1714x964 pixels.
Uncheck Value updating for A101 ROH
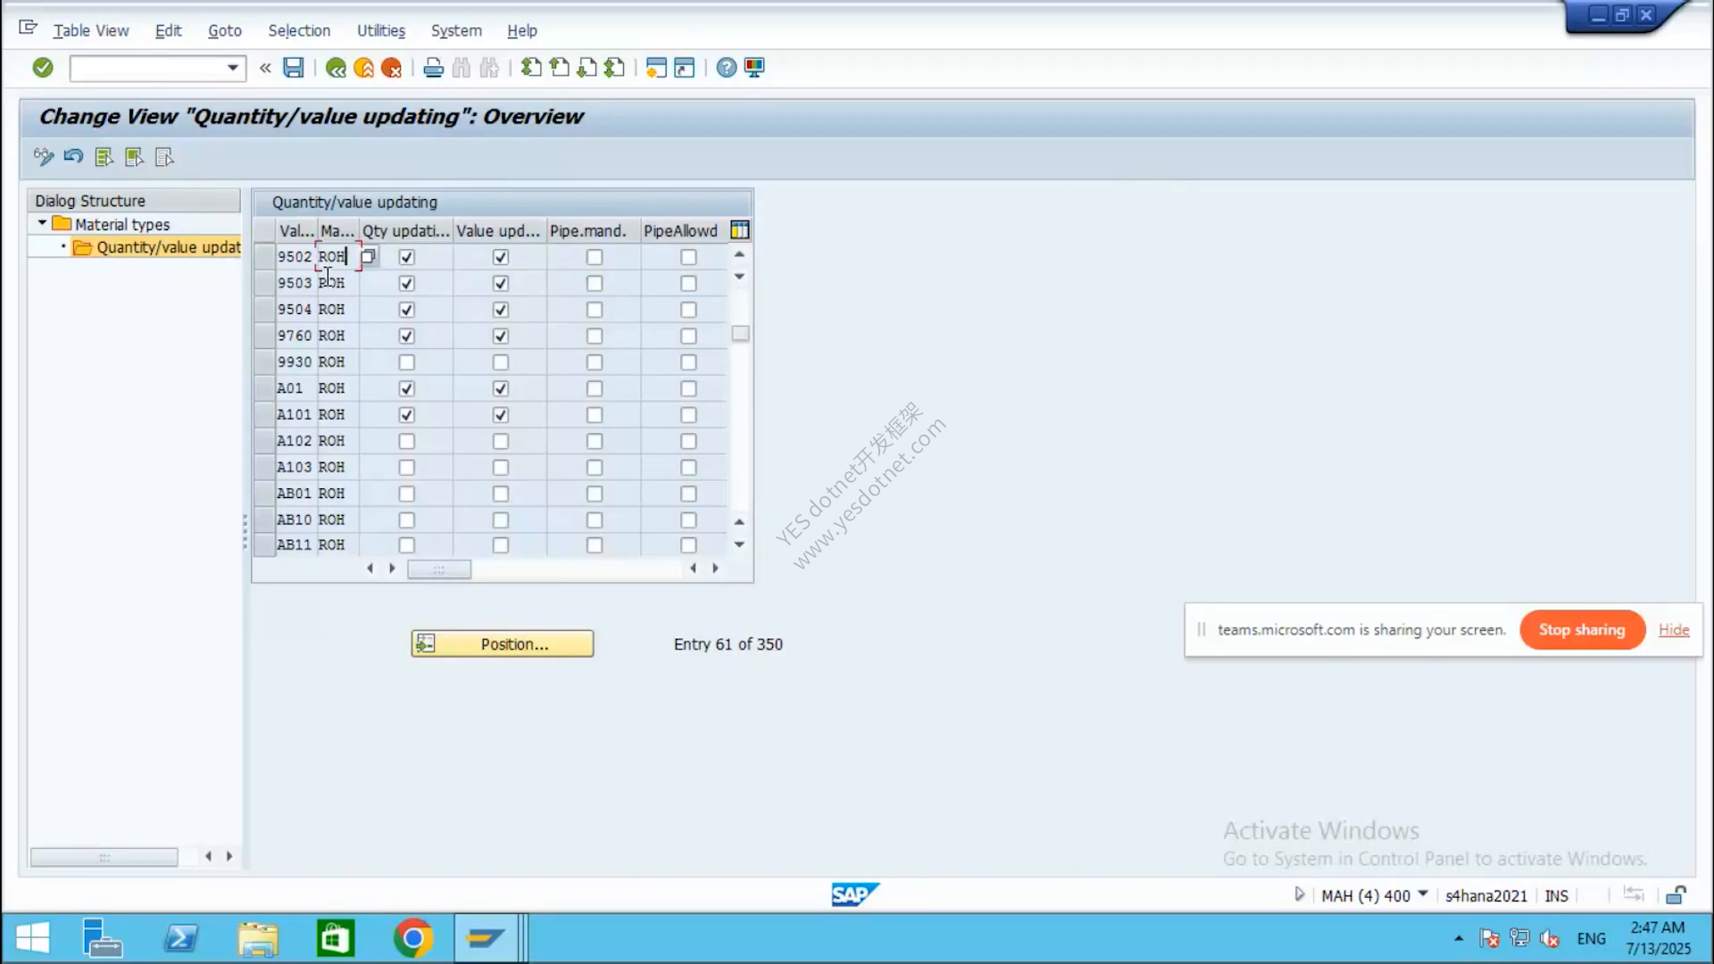tap(501, 415)
